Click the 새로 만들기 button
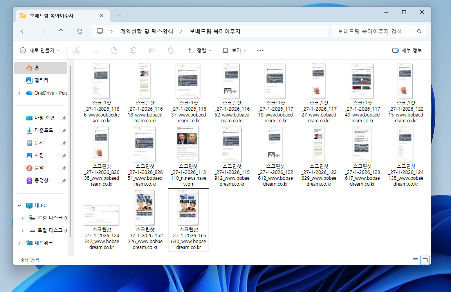The height and width of the screenshot is (292, 451). pos(40,50)
